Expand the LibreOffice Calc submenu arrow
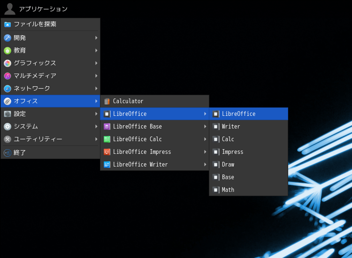 tap(205, 139)
